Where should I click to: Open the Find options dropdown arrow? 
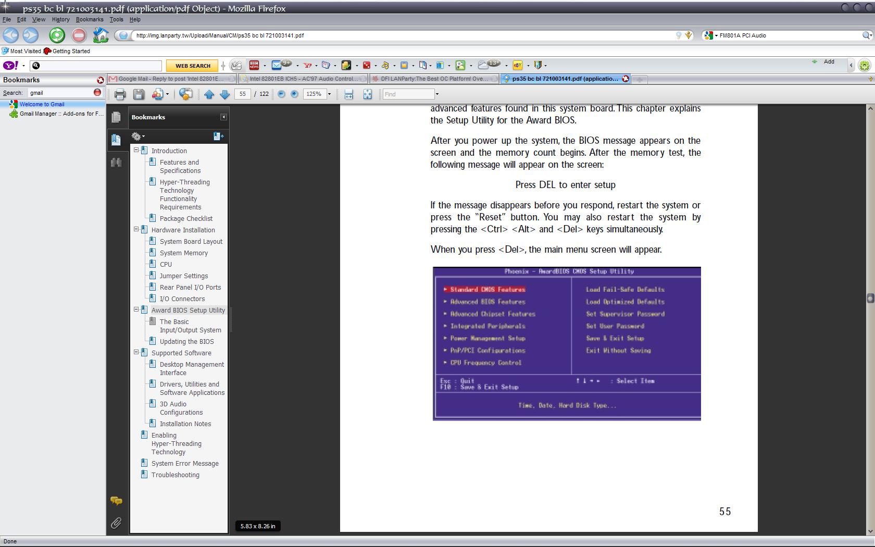pyautogui.click(x=437, y=94)
